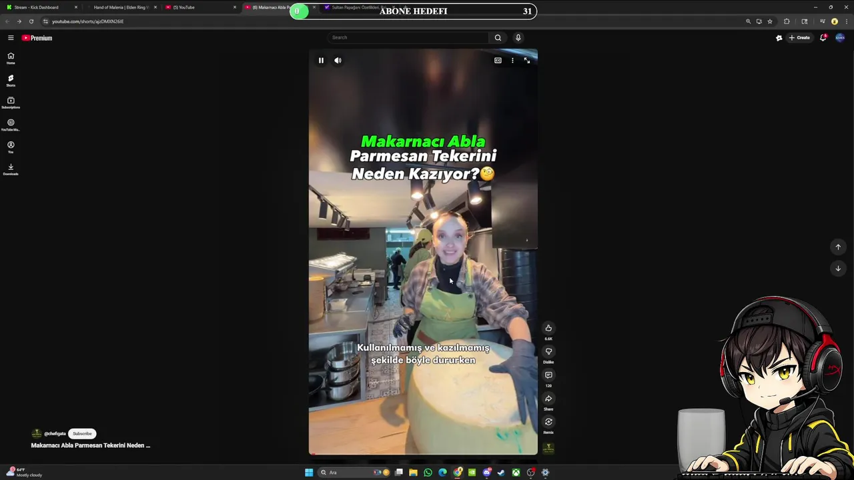Open Discord from the taskbar

pyautogui.click(x=486, y=473)
